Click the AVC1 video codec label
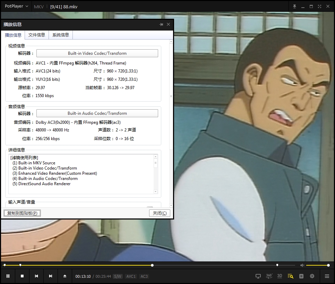Viewport: 335px width, 284px height. [x=131, y=276]
